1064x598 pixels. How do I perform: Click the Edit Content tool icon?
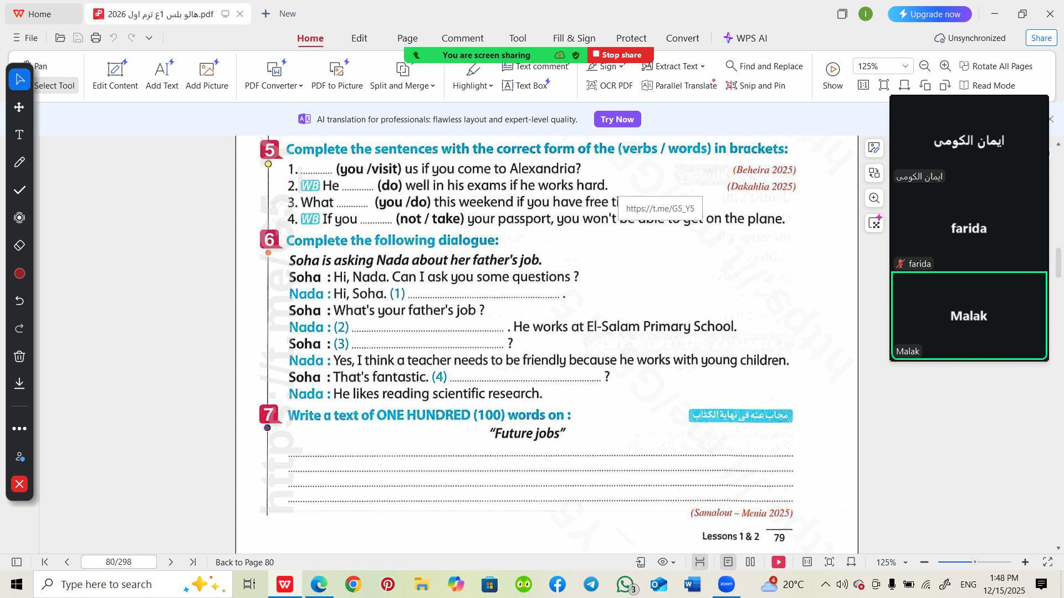115,75
